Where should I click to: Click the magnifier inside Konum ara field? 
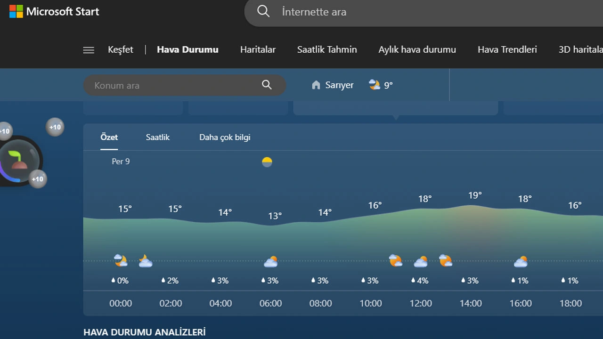(x=267, y=85)
